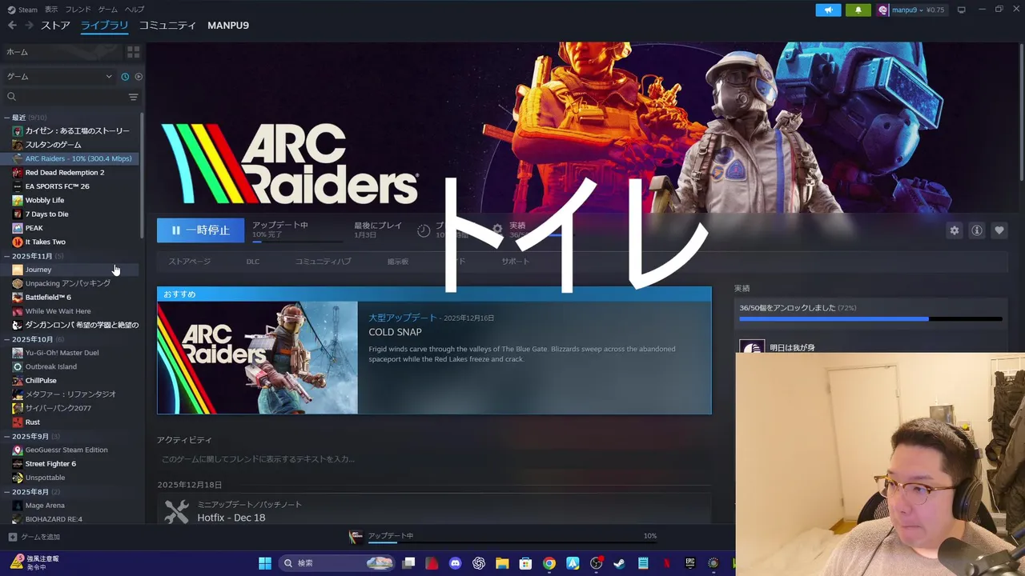Go forward with the right arrow
The width and height of the screenshot is (1025, 576).
29,26
